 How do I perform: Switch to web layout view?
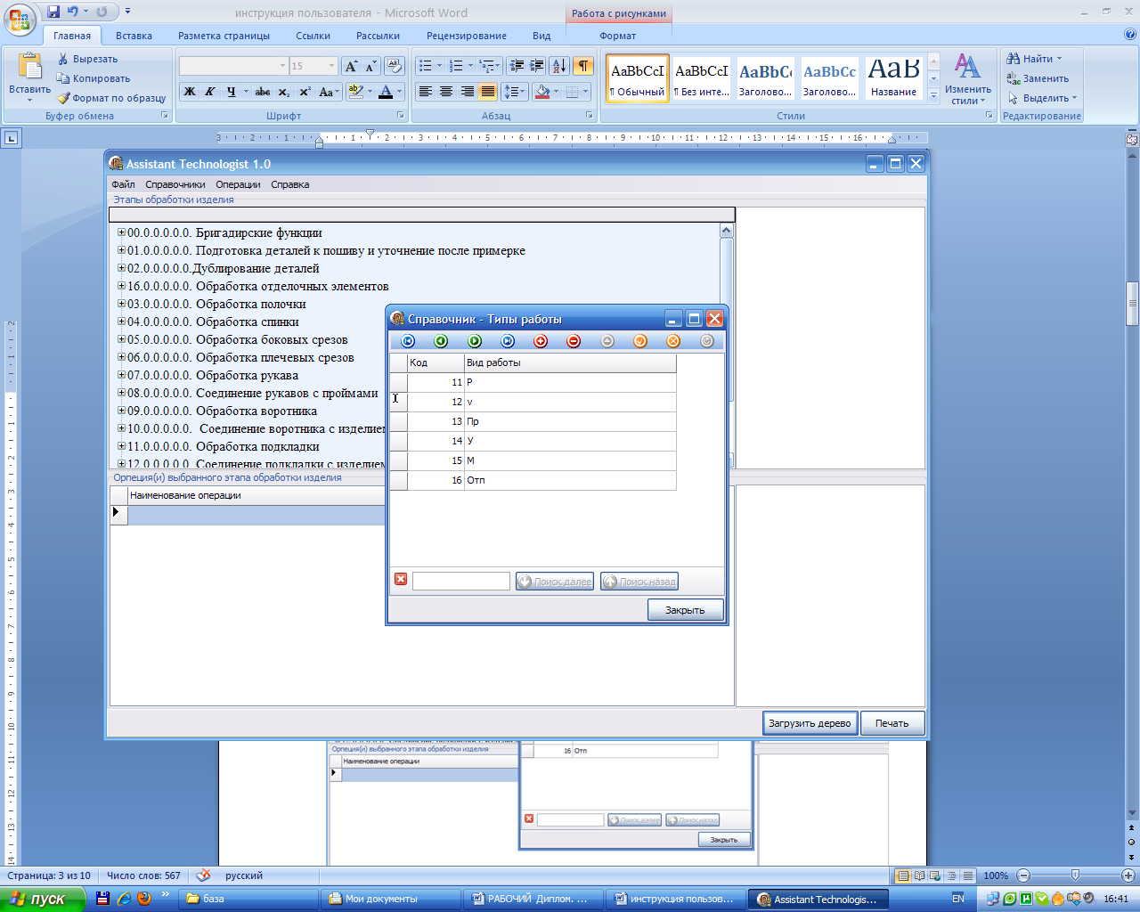[935, 875]
